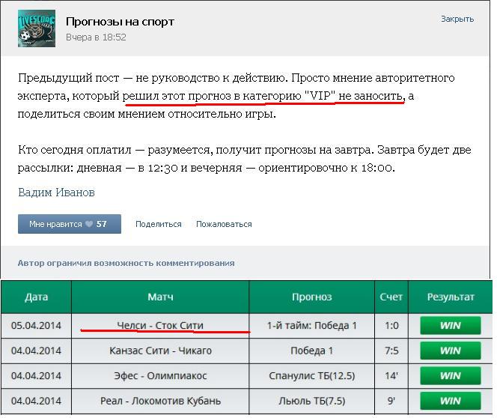Select the 'Счет' column header
This screenshot has width=497, height=418.
point(391,297)
